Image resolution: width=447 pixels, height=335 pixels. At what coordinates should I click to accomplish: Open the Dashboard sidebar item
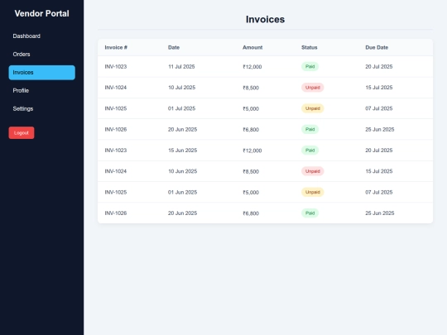(41, 36)
